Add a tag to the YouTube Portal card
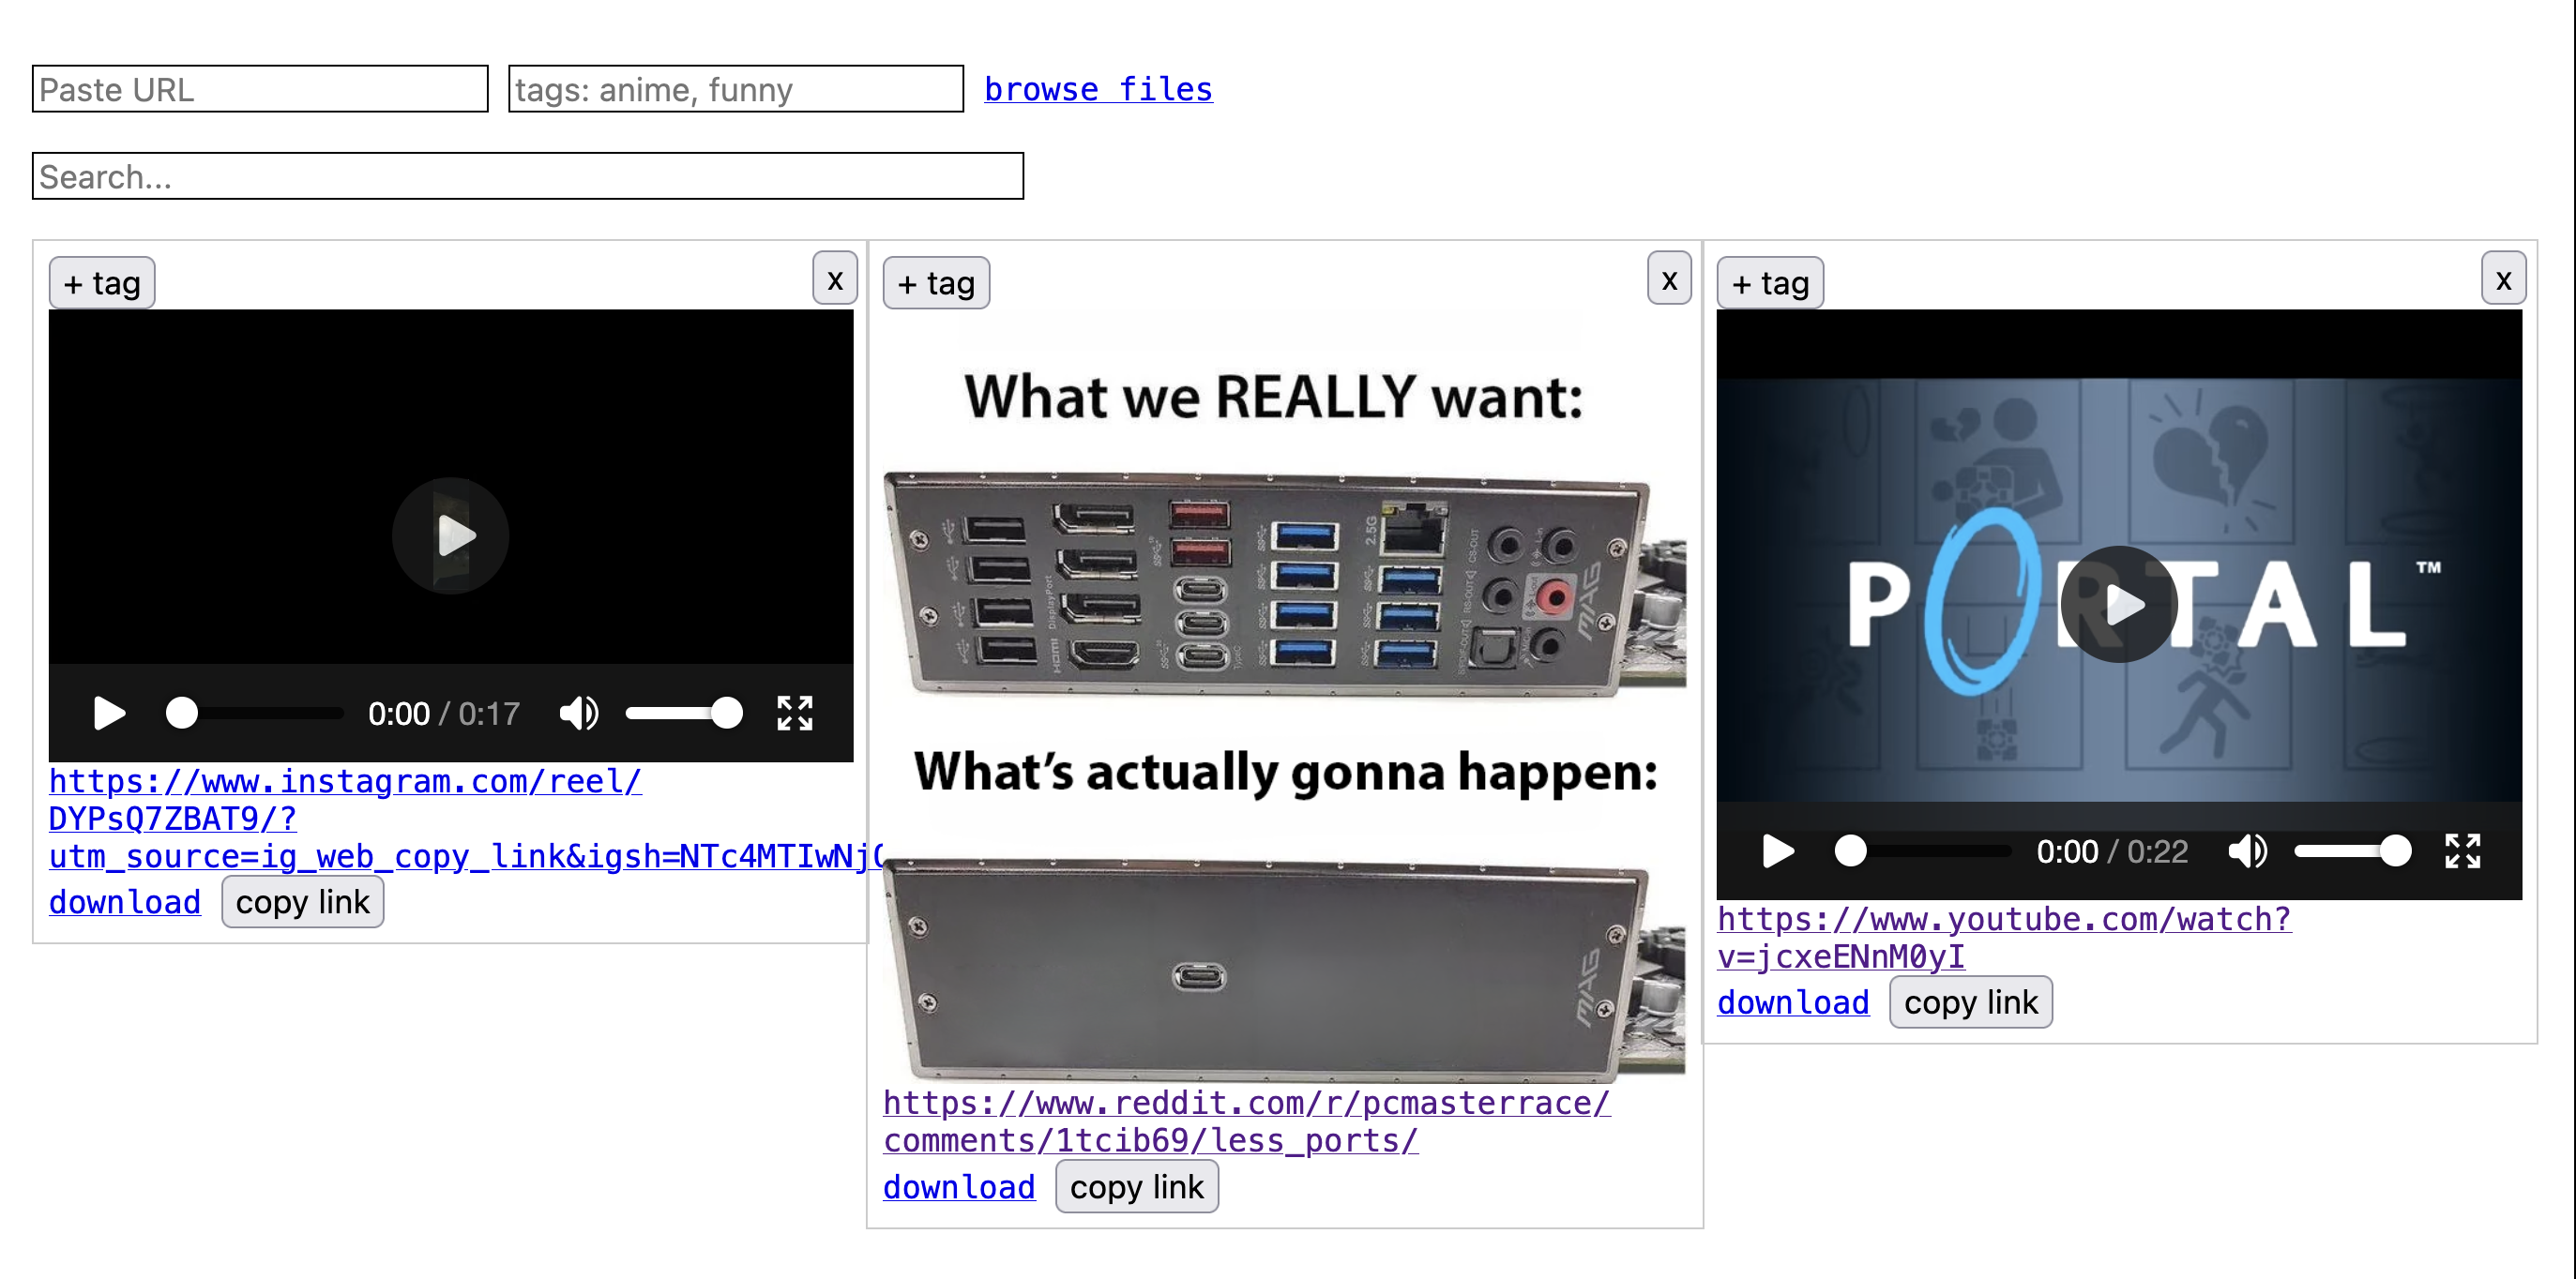2576x1279 pixels. click(x=1770, y=284)
